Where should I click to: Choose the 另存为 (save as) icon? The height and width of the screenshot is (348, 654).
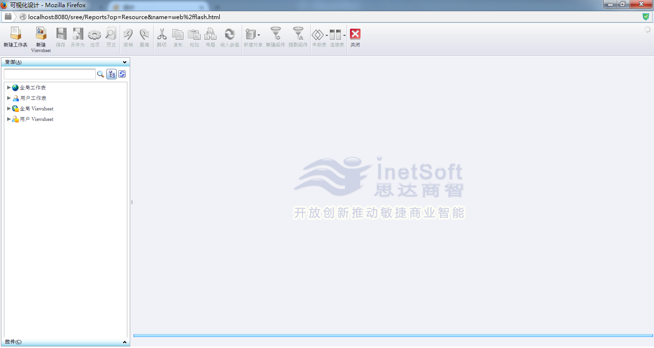pyautogui.click(x=78, y=33)
